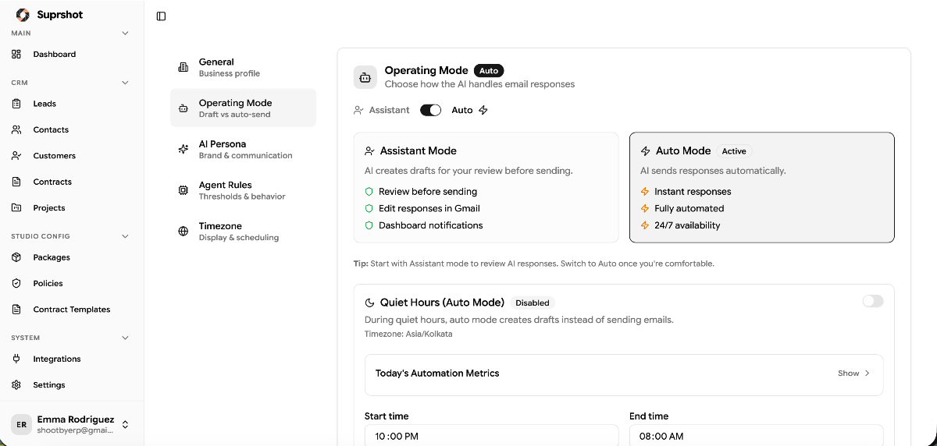The width and height of the screenshot is (937, 446).
Task: Click the Settings gear icon
Action: [16, 385]
